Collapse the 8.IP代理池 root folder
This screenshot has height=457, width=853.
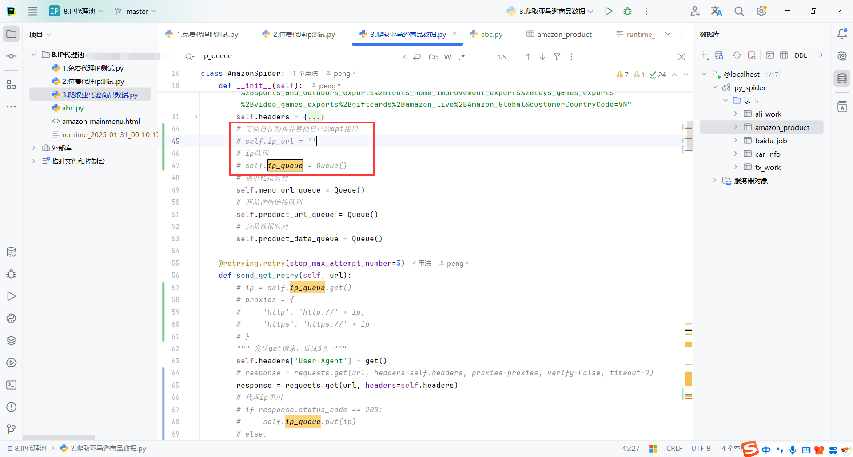pos(34,55)
